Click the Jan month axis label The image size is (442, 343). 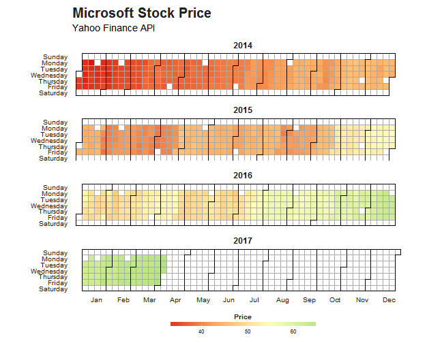point(96,300)
